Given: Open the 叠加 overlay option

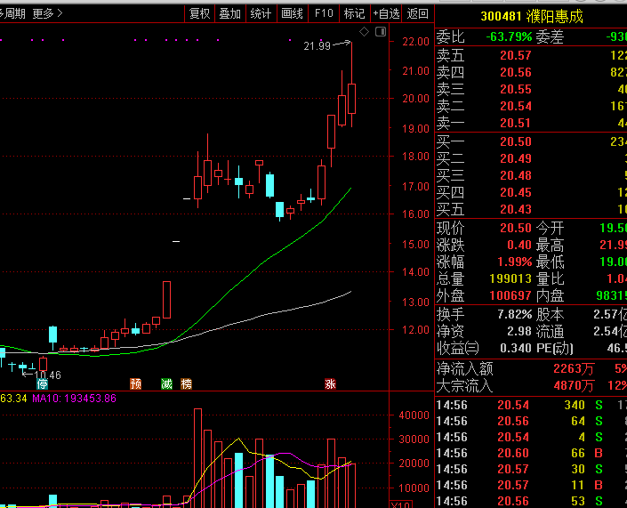Looking at the screenshot, I should 229,13.
